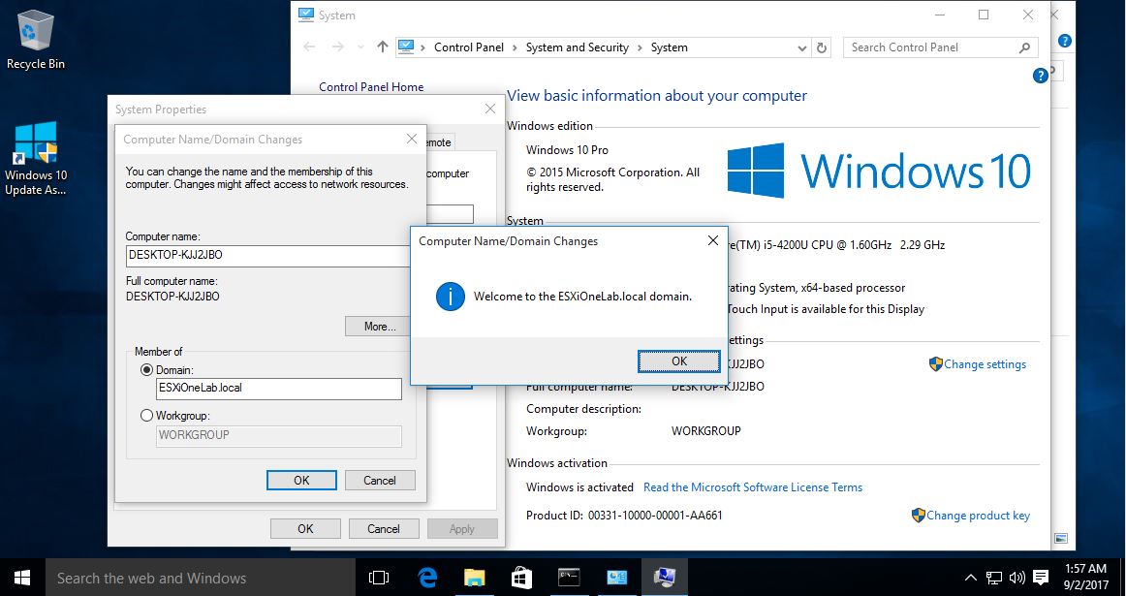Click the computer icon in address bar
This screenshot has width=1126, height=596.
click(x=406, y=47)
